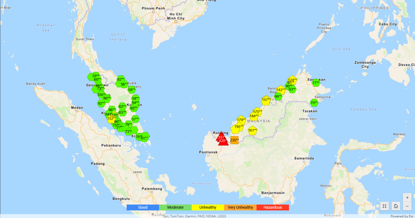This screenshot has width=415, height=218.
Task: Click the blue Good legend swatch
Action: click(x=143, y=208)
